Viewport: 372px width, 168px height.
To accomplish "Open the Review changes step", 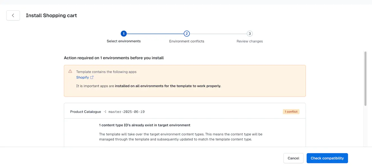I will click(x=250, y=41).
